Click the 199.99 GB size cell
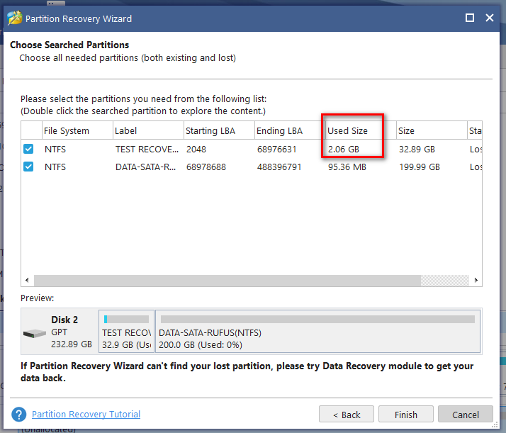Image resolution: width=506 pixels, height=433 pixels. click(x=420, y=167)
